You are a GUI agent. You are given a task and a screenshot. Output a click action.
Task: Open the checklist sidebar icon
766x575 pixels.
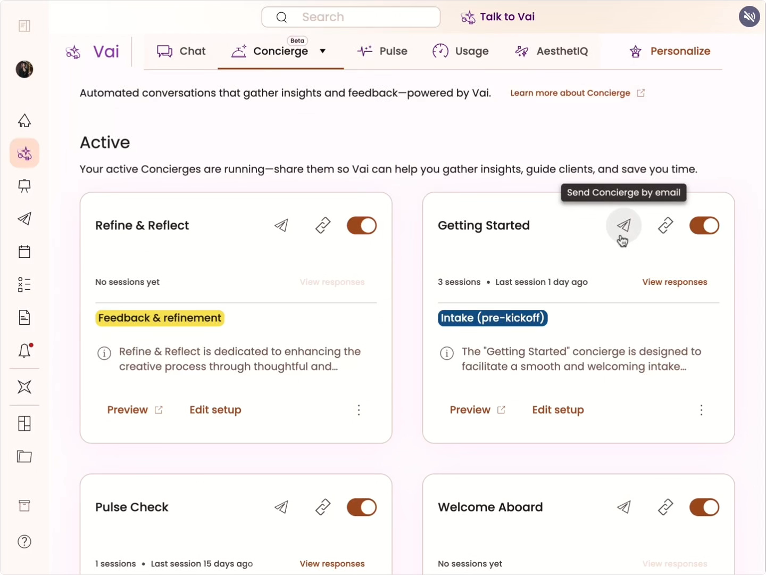coord(24,284)
